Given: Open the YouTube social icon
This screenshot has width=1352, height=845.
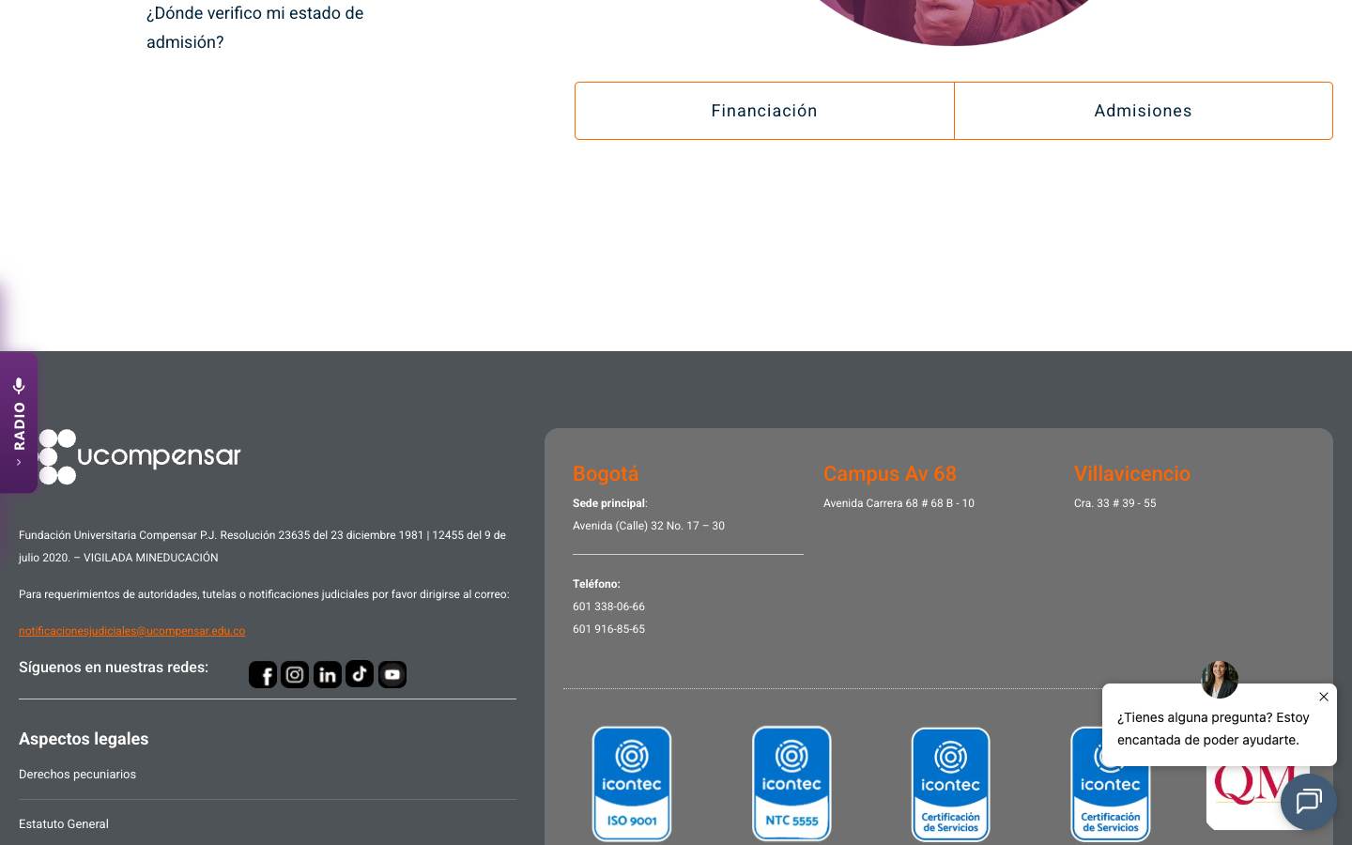Looking at the screenshot, I should [x=392, y=674].
